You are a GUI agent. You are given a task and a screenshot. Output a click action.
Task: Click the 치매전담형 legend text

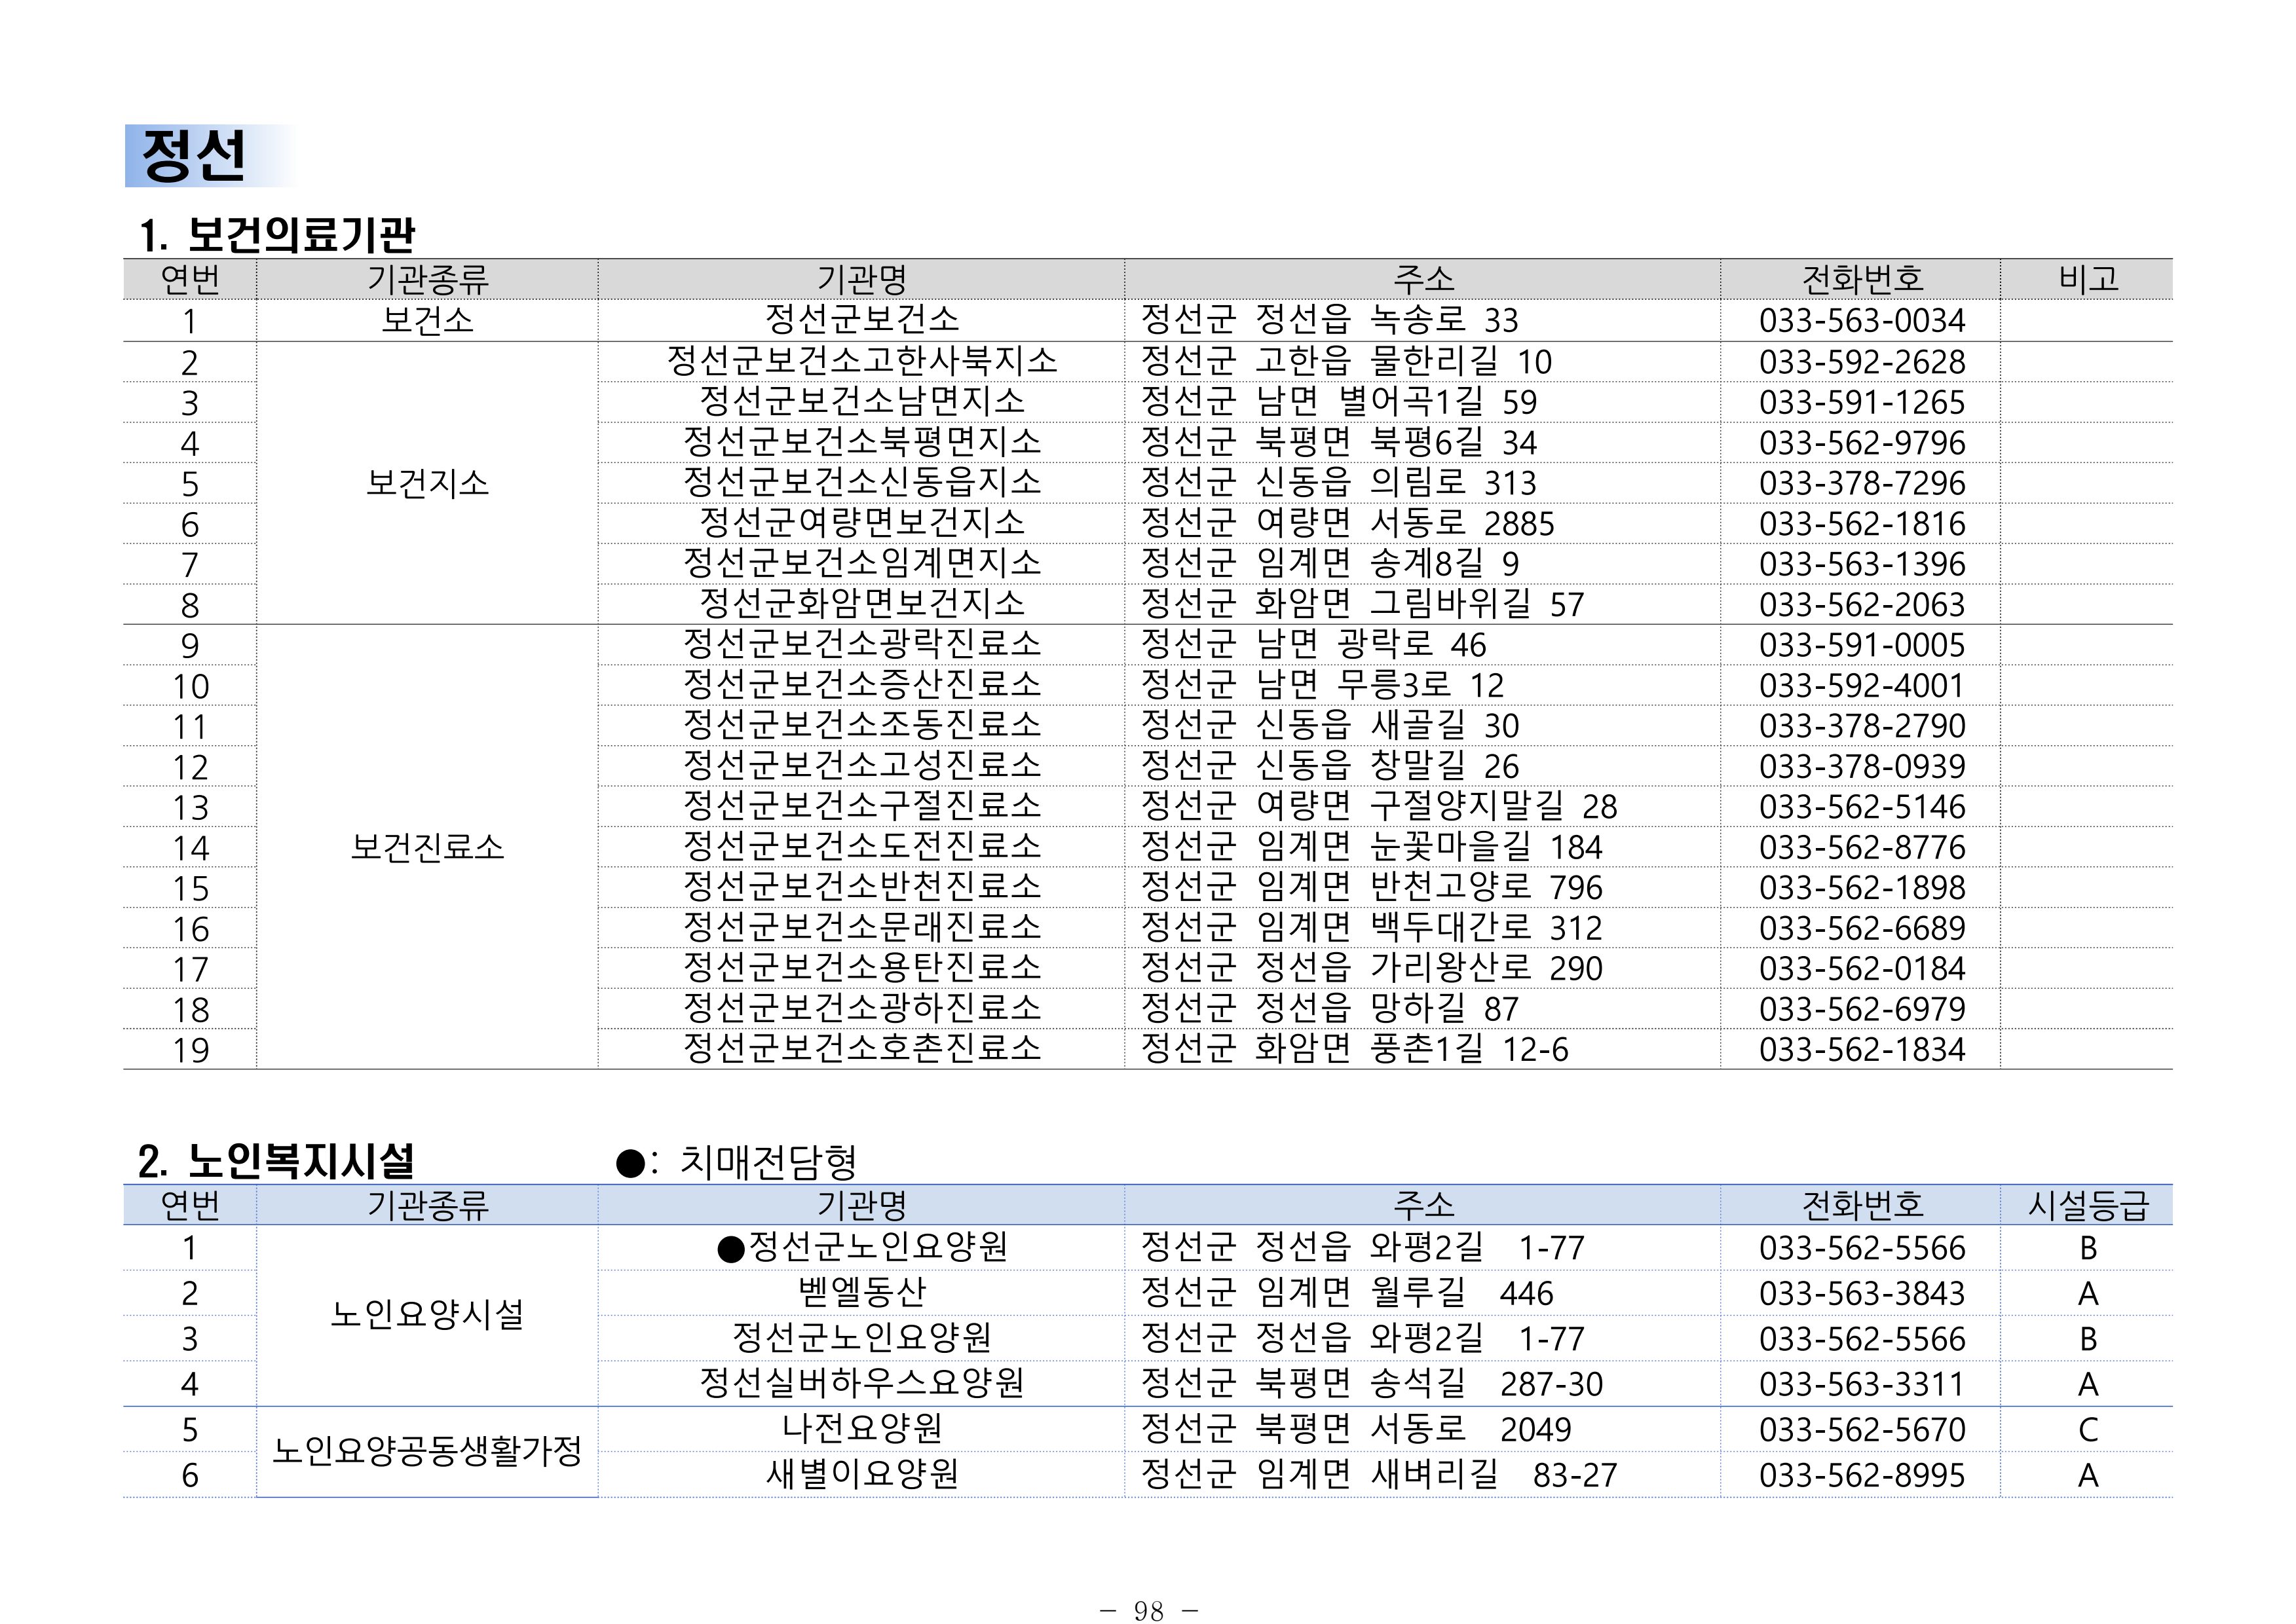[767, 1161]
